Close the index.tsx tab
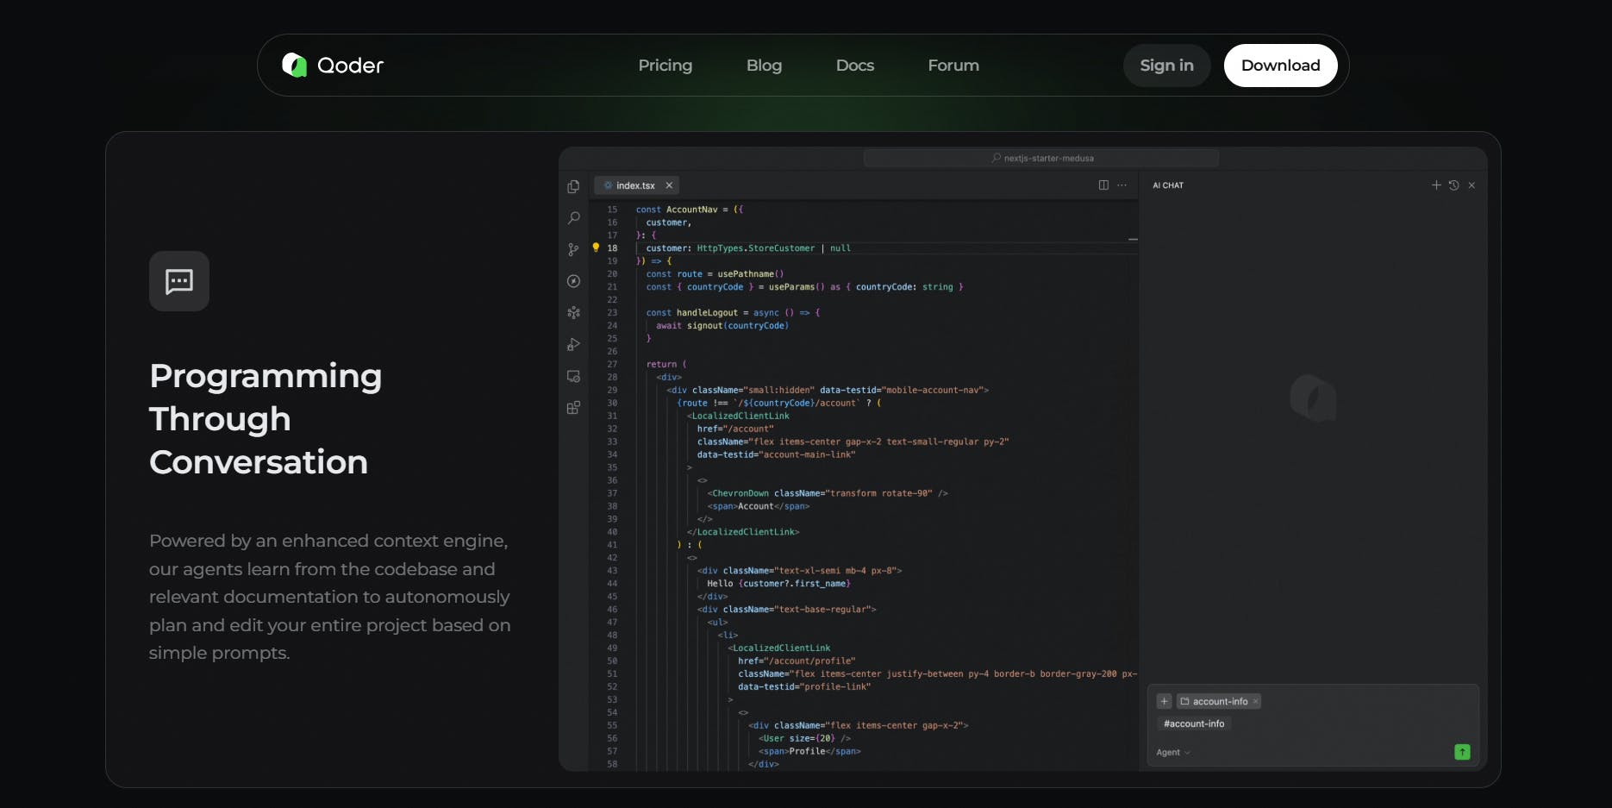The height and width of the screenshot is (808, 1612). pyautogui.click(x=669, y=185)
